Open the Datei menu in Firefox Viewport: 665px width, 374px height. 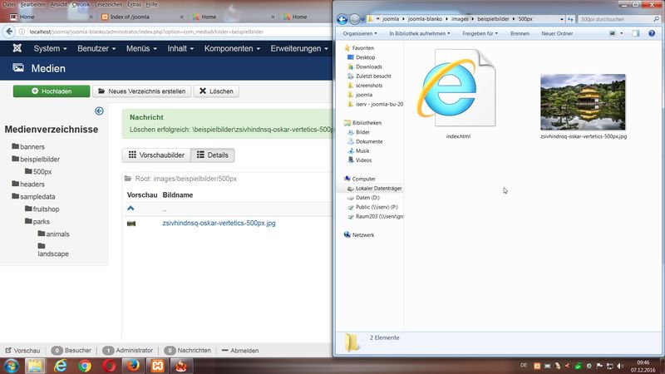(8, 4)
